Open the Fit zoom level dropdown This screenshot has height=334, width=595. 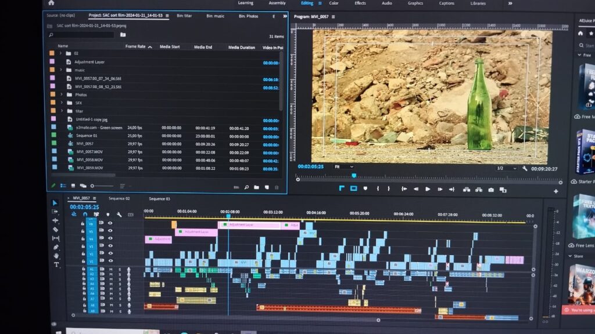(344, 166)
